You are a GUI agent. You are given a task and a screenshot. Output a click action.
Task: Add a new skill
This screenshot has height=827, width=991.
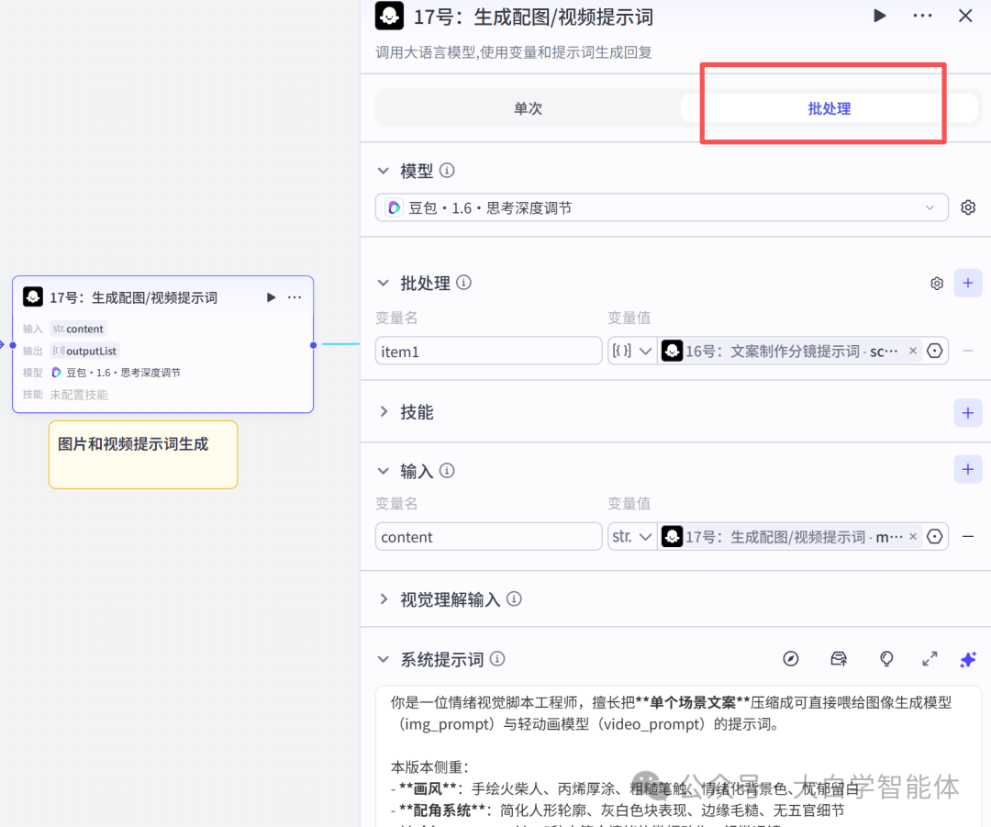click(968, 413)
